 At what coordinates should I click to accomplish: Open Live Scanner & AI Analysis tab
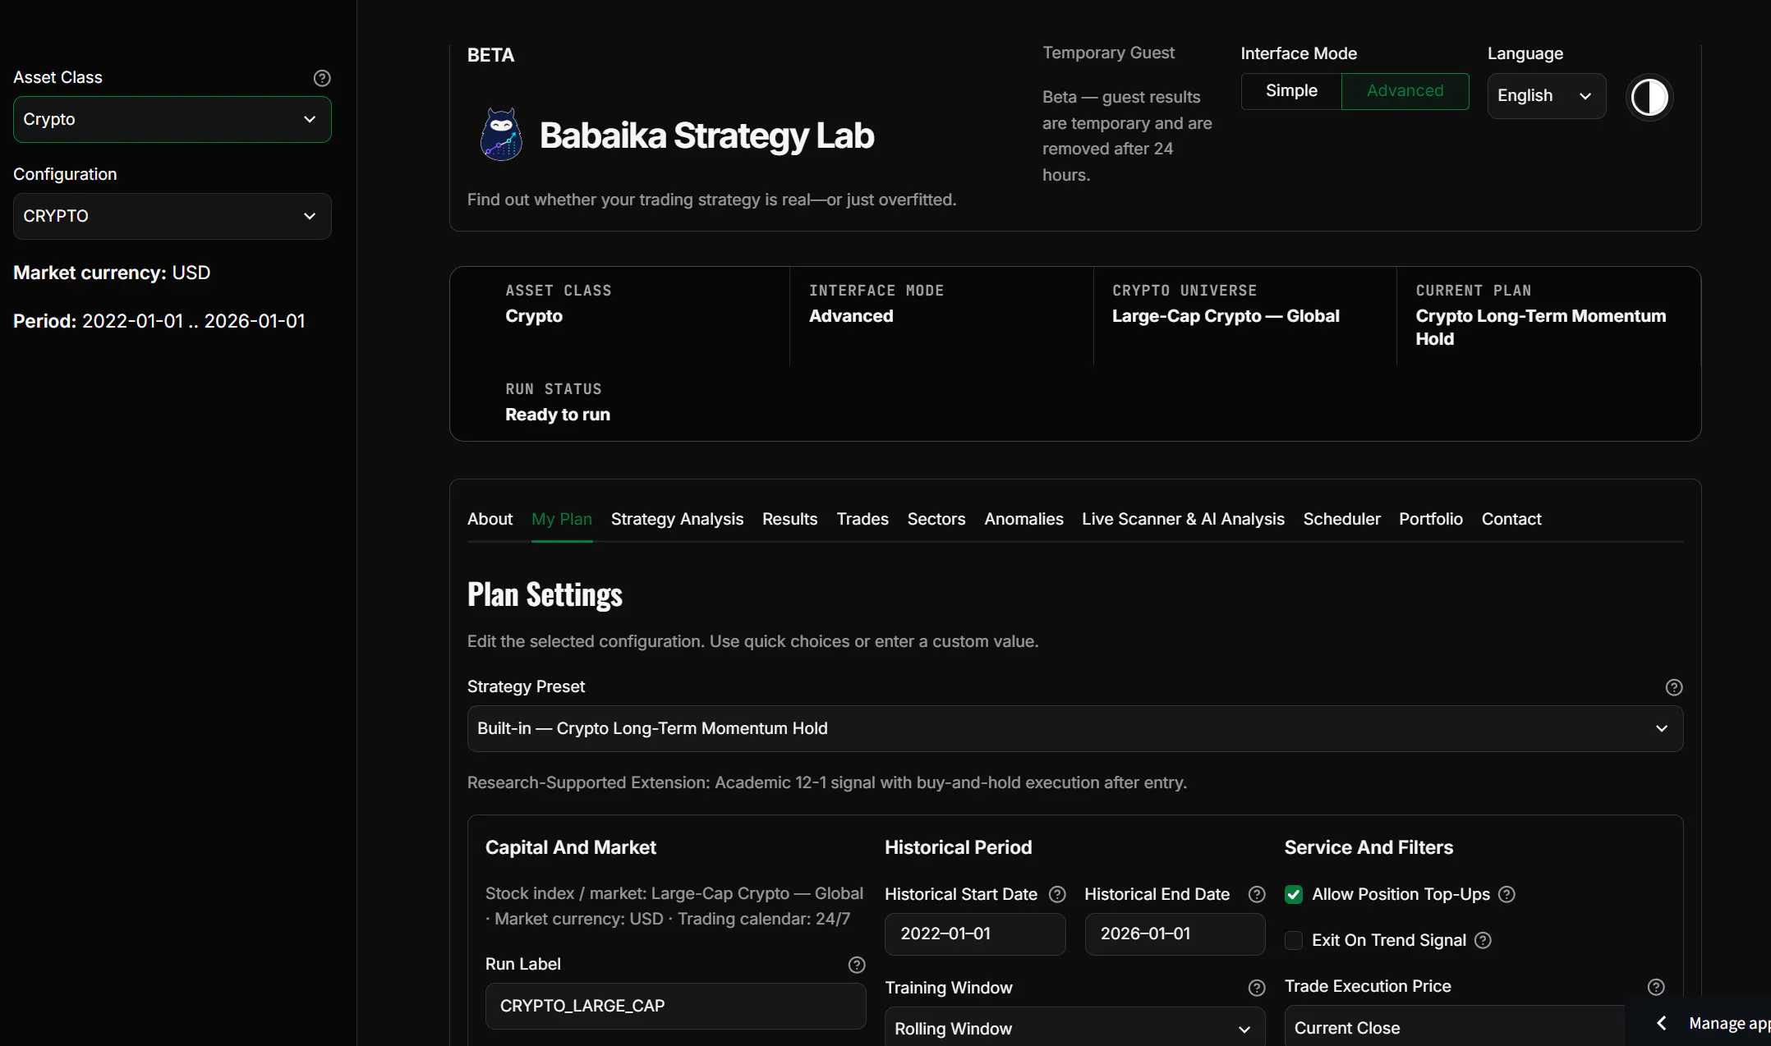pos(1183,519)
